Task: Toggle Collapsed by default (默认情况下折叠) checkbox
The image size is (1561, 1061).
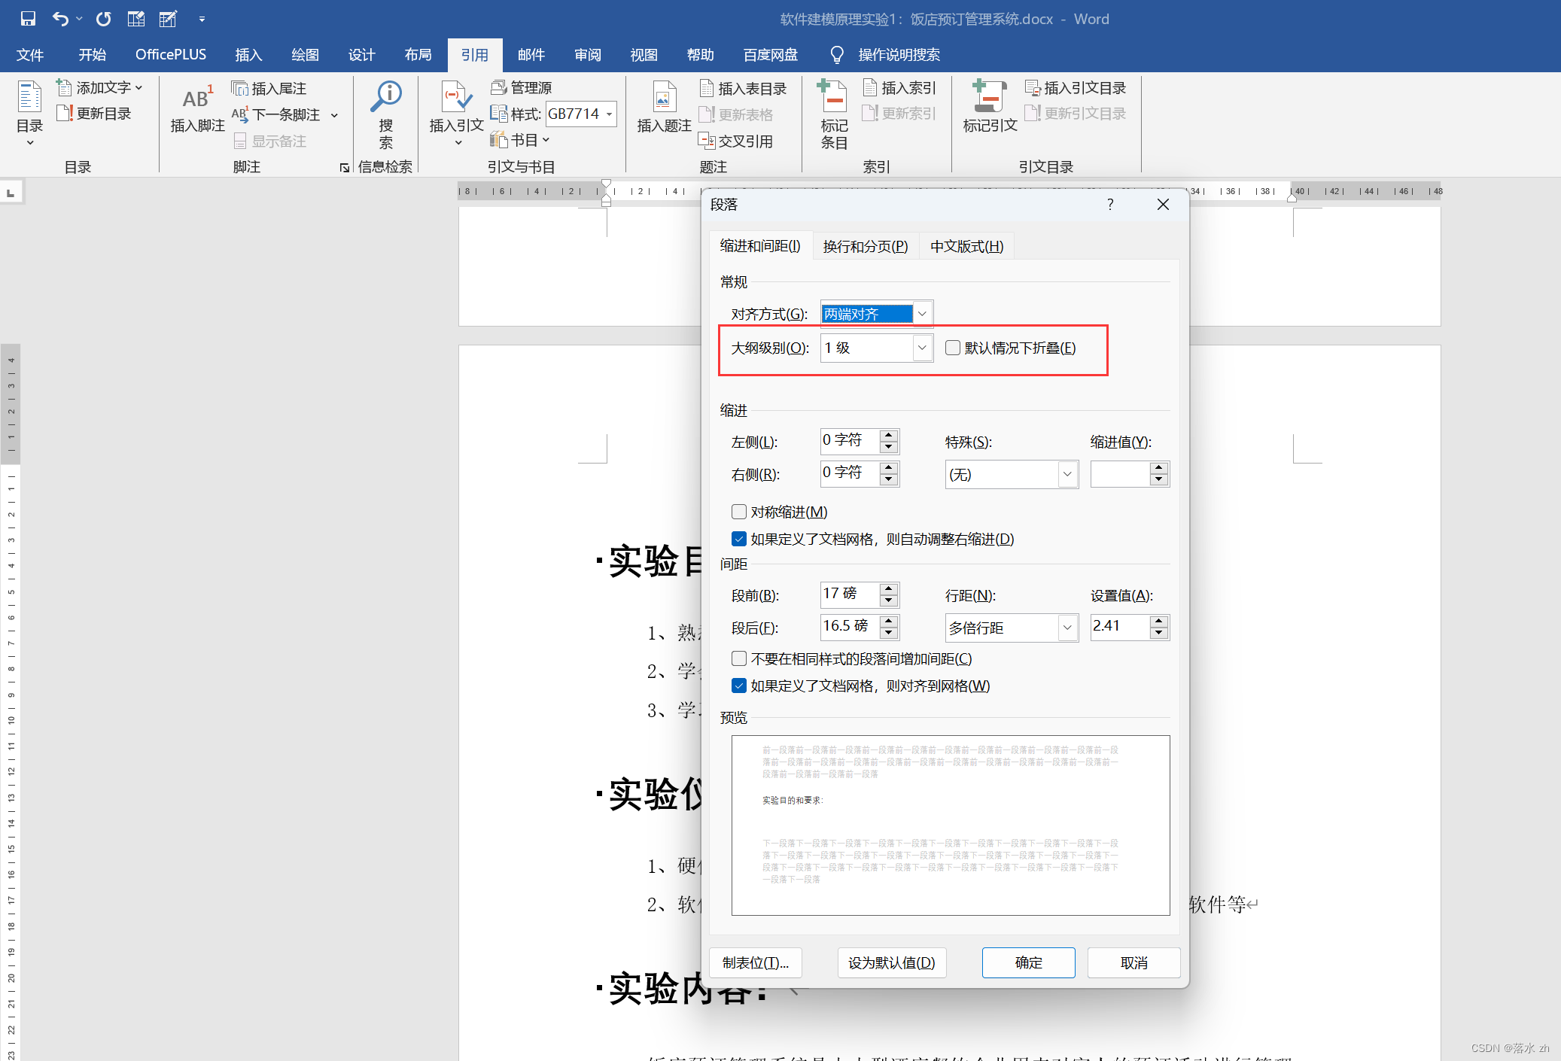Action: (953, 348)
